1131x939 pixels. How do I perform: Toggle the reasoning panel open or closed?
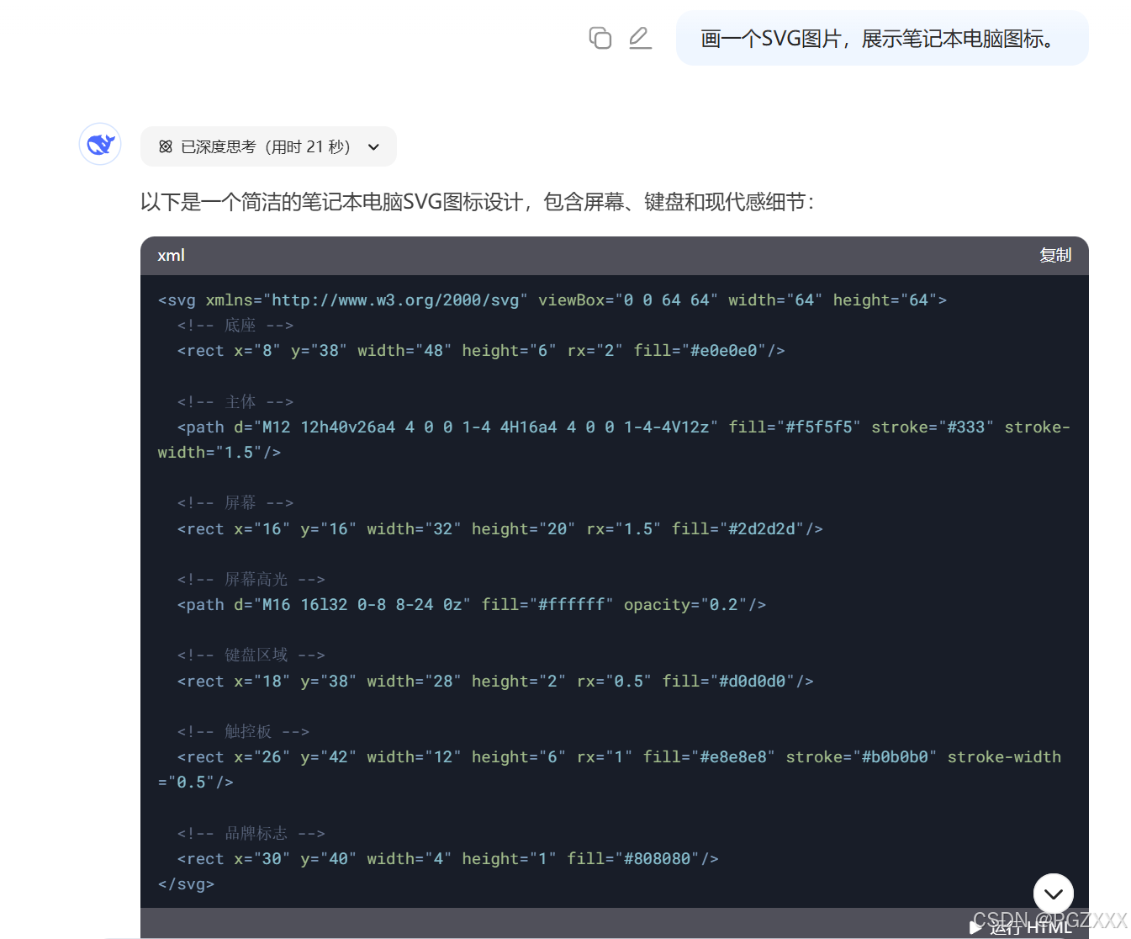[268, 146]
